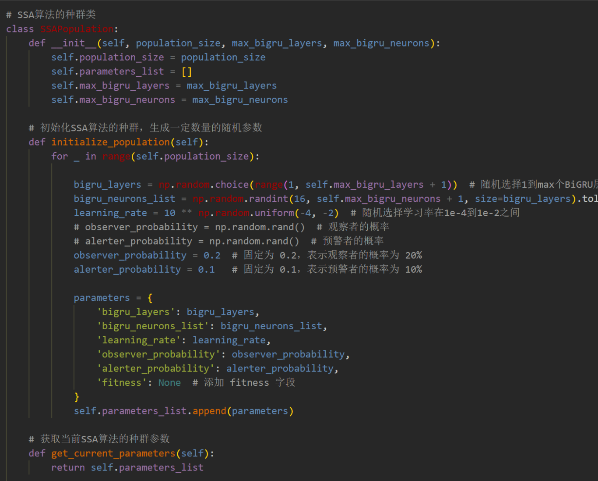Image resolution: width=598 pixels, height=481 pixels.
Task: Click the for keyword in the loop
Action: pos(60,156)
